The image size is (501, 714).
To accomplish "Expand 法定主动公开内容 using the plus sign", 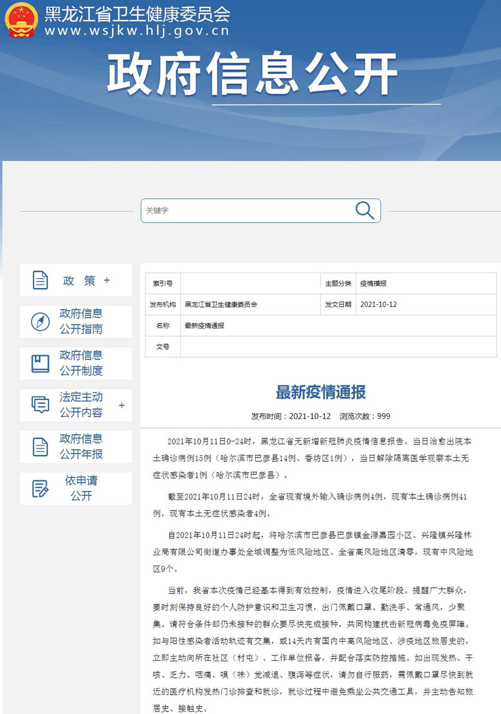I will pos(121,404).
